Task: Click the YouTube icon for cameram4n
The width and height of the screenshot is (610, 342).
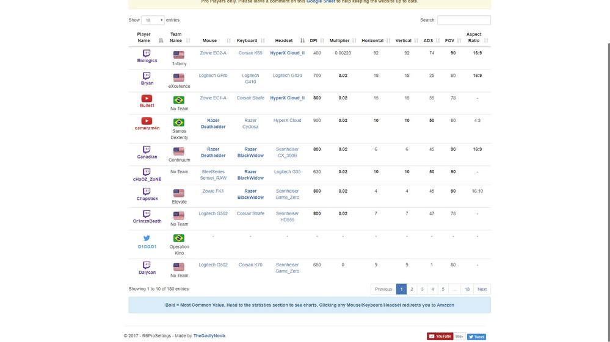Action: [147, 121]
